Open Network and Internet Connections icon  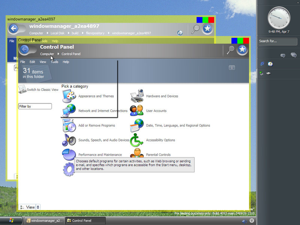69,111
